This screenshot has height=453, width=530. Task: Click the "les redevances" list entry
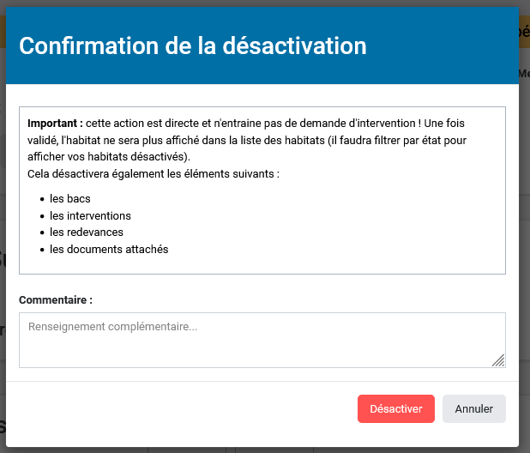click(87, 233)
